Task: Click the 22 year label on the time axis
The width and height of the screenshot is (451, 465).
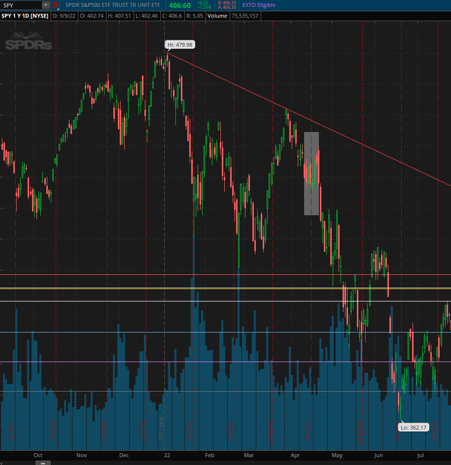Action: [x=167, y=455]
